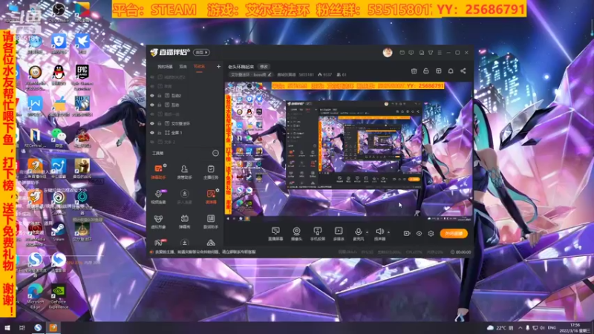Open the 房管助手 tool
594x334 pixels.
184,171
